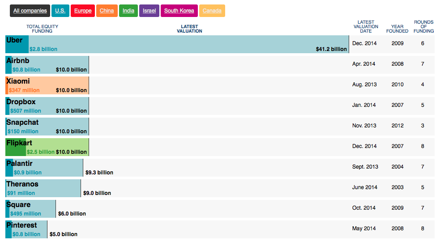The width and height of the screenshot is (440, 241).
Task: Show South Korea companies
Action: click(x=179, y=11)
